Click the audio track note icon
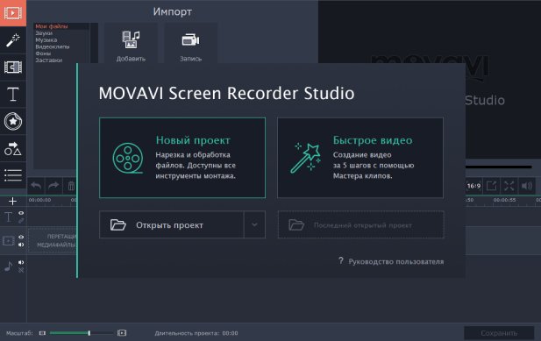The image size is (541, 341). pos(8,266)
